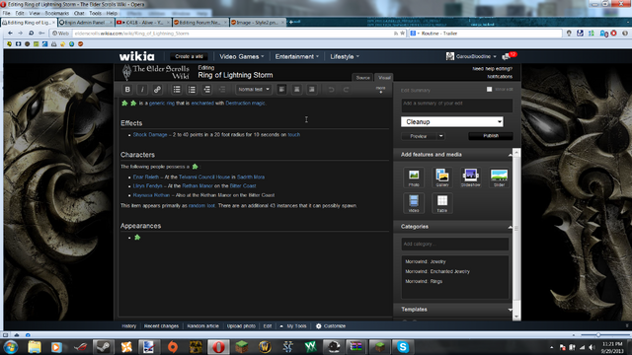The width and height of the screenshot is (632, 355).
Task: Add a Video from features panel
Action: (x=414, y=203)
